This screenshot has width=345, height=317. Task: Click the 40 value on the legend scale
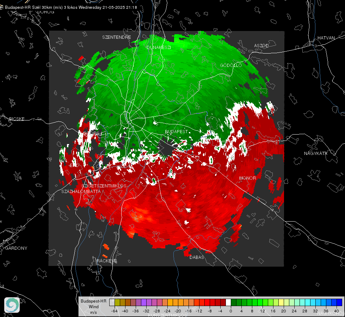[337, 311]
